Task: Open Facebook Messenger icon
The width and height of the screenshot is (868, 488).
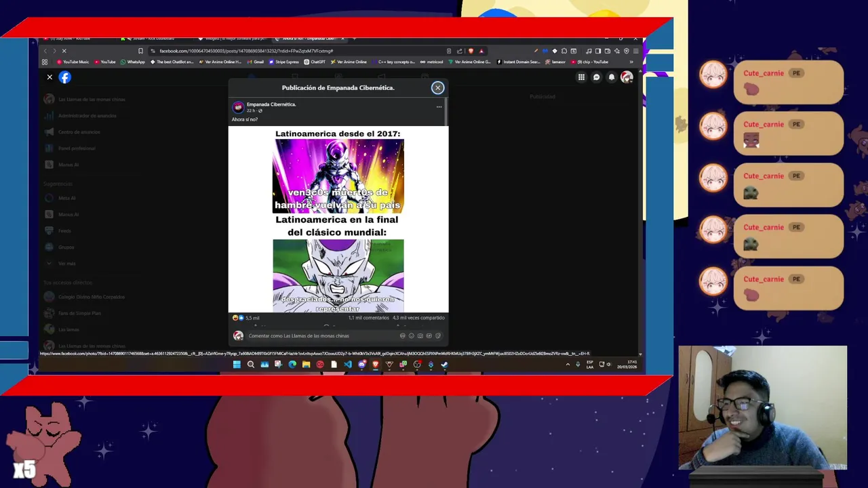Action: point(596,77)
